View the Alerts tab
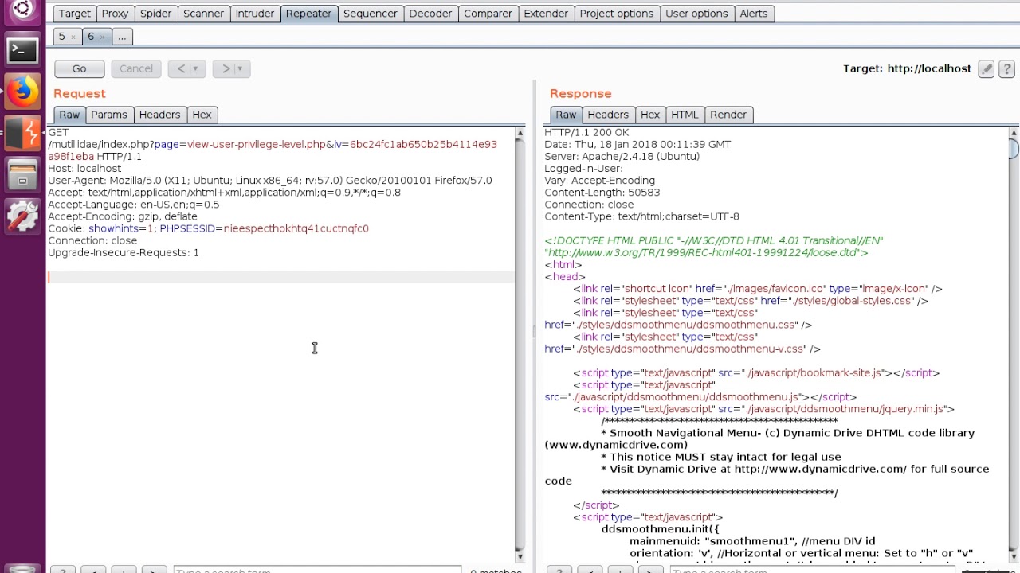1020x573 pixels. [753, 14]
